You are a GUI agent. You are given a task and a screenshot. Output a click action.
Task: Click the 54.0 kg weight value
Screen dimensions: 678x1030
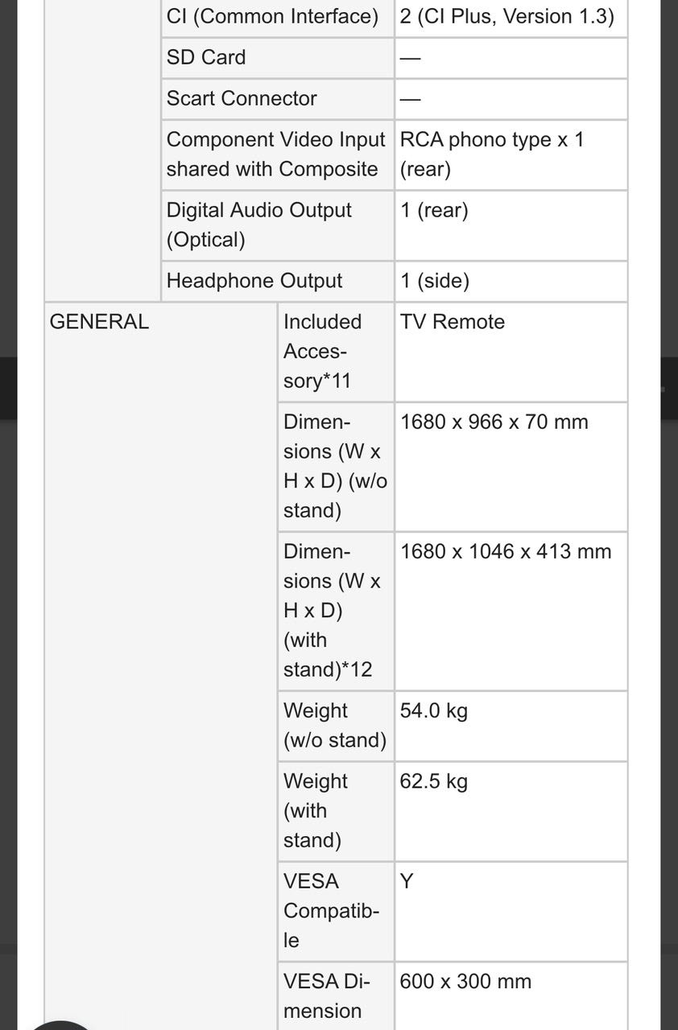point(434,711)
